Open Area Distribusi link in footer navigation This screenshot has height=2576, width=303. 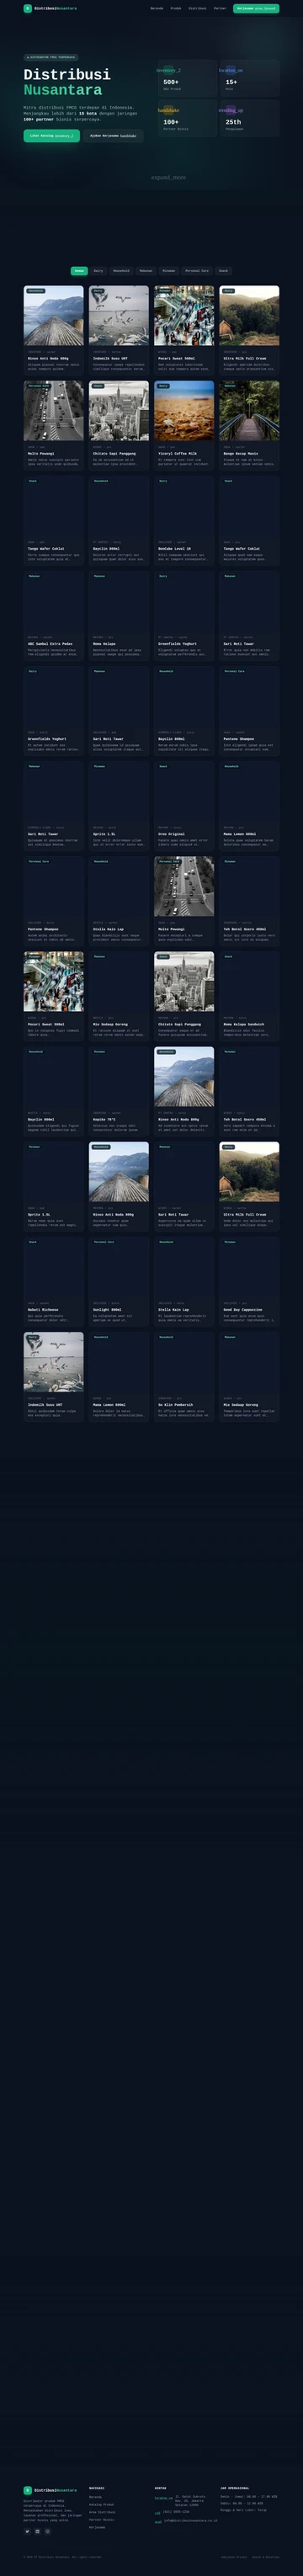pos(102,2512)
